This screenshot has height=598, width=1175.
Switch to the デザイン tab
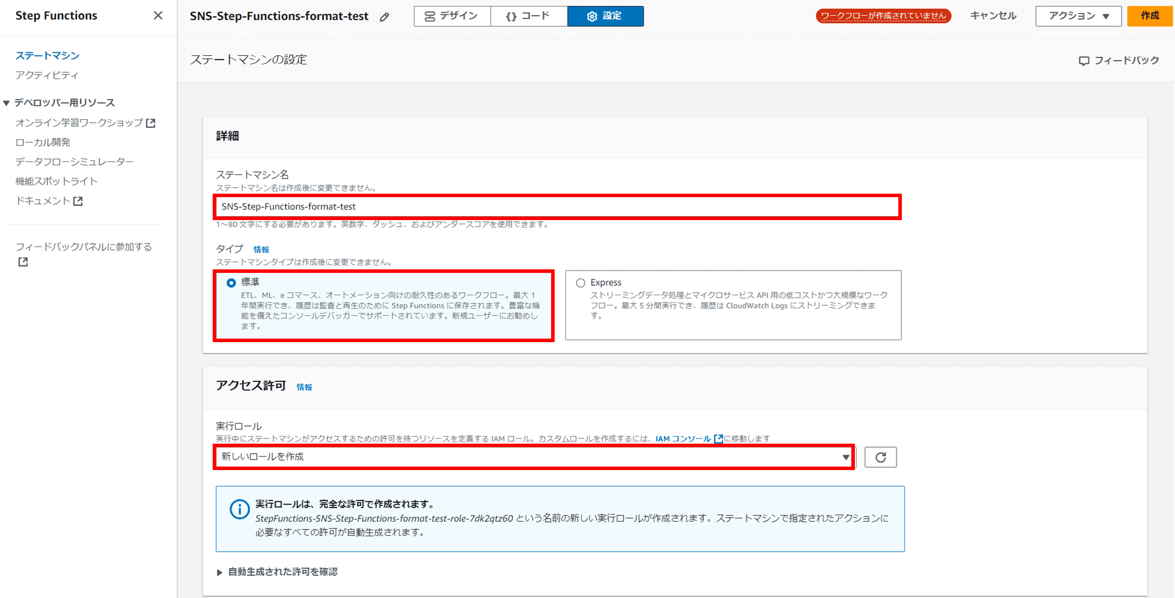pyautogui.click(x=452, y=16)
